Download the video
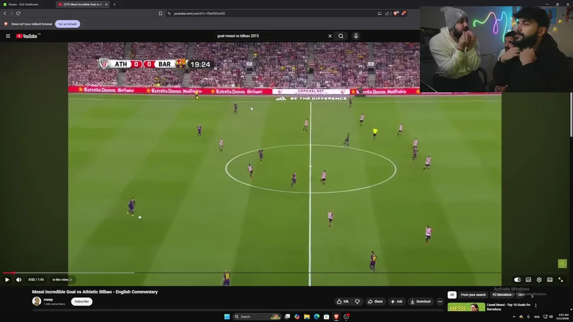The image size is (573, 322). (420, 301)
